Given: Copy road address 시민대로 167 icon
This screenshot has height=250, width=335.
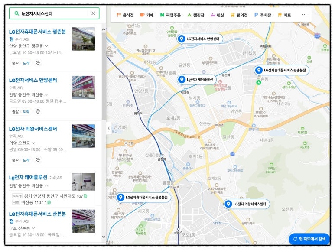Looking at the screenshot, I should point(86,196).
